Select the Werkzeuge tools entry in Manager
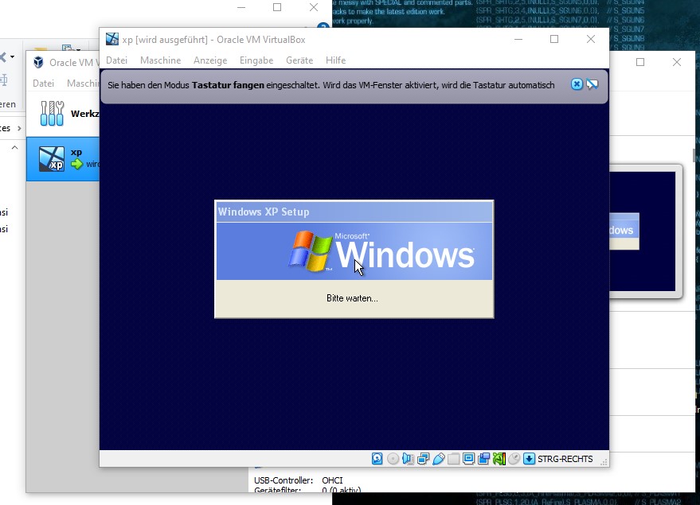Screen dimensions: 700x505 [x=63, y=114]
